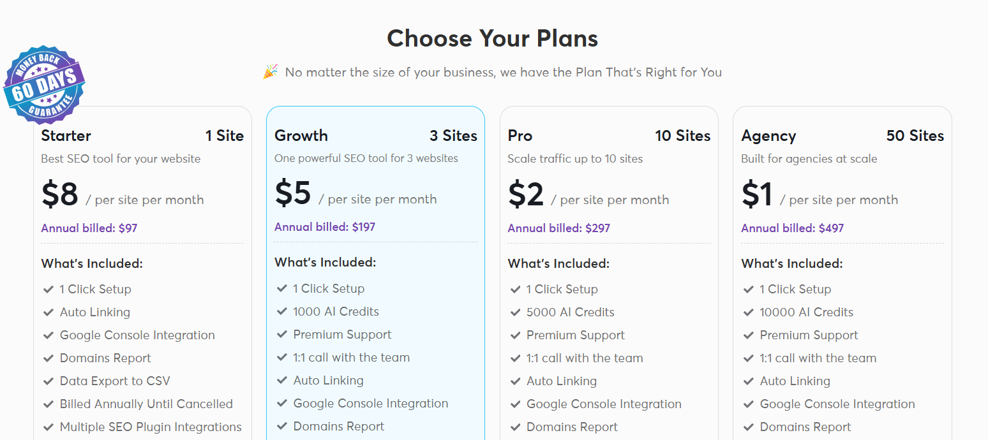The width and height of the screenshot is (988, 440).
Task: Select the checkmark next to 10000 AI Credits
Action: 748,312
